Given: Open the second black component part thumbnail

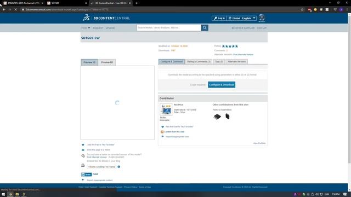Looking at the screenshot, I should pos(228,116).
